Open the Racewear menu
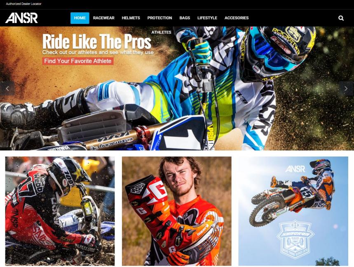This screenshot has height=267, width=354. pos(103,18)
